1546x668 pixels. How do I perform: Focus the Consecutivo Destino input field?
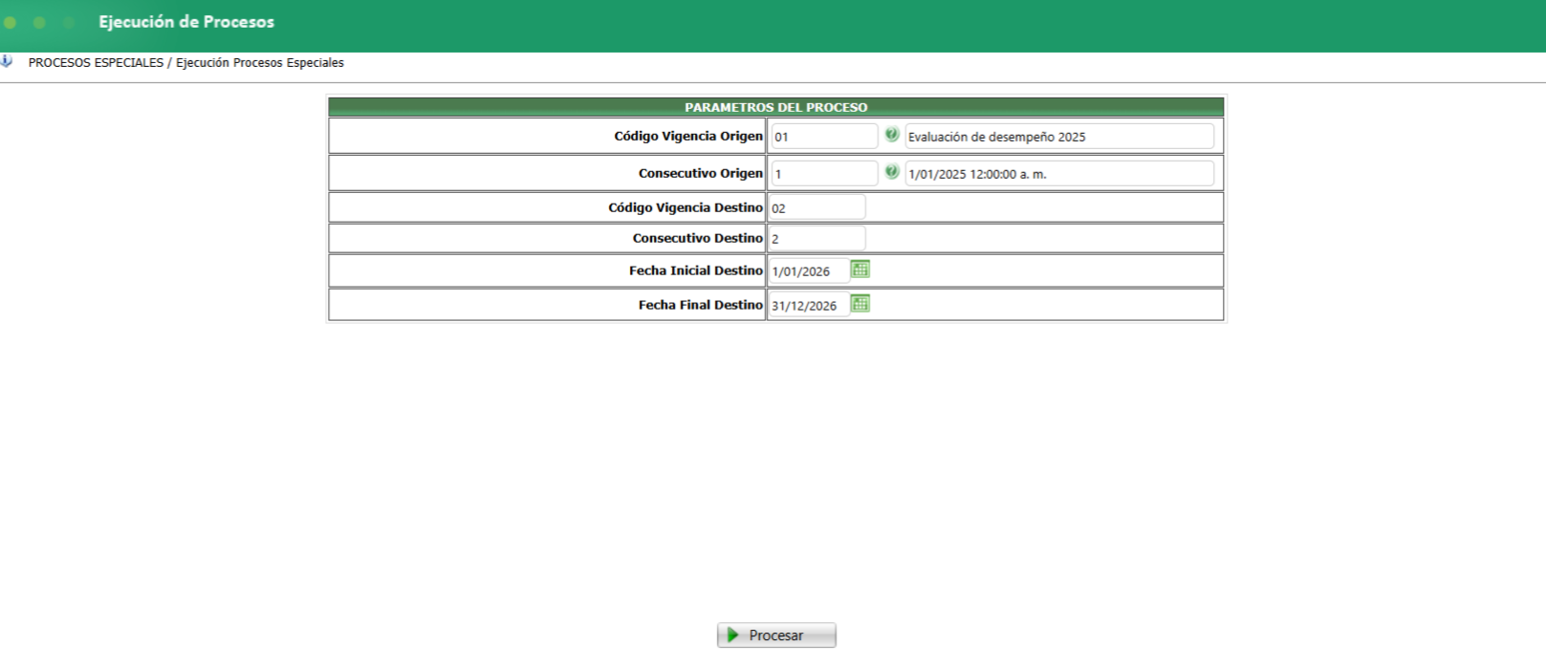[x=817, y=238]
